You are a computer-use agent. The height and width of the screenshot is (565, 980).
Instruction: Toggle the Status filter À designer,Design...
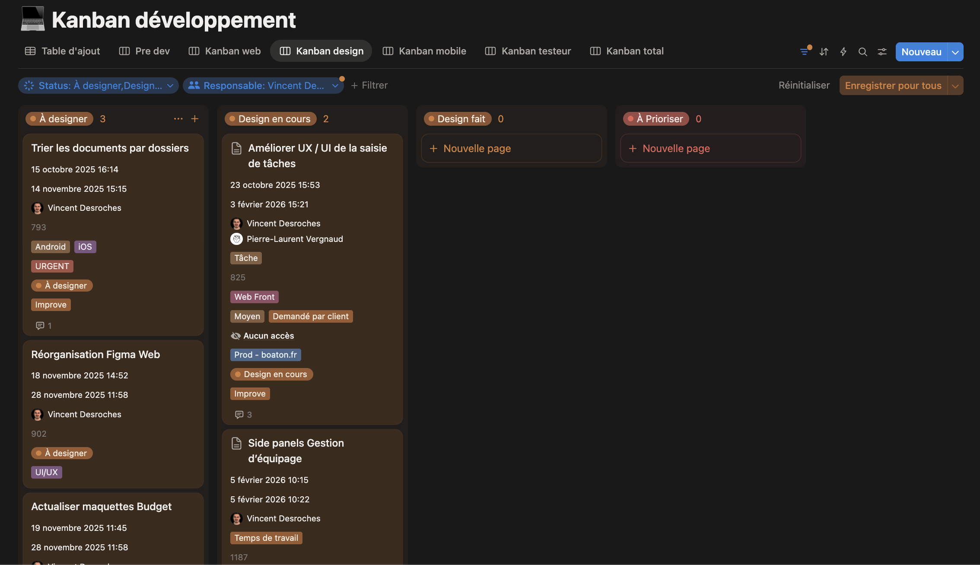98,86
